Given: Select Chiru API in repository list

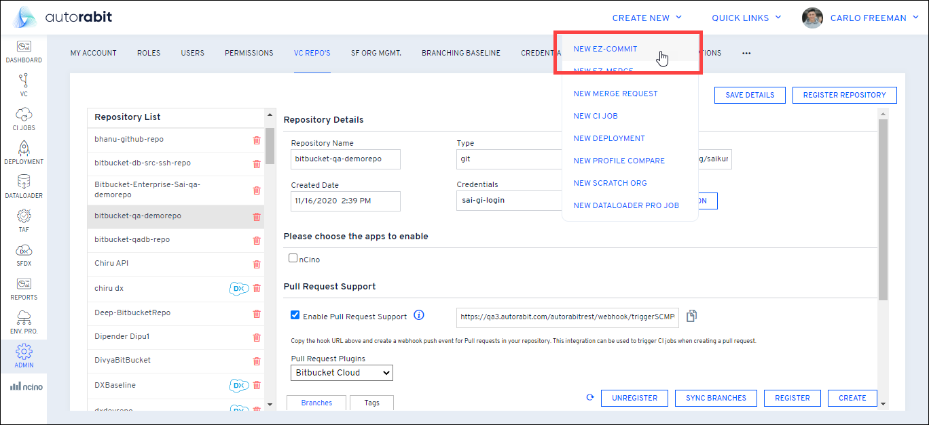Looking at the screenshot, I should 111,263.
